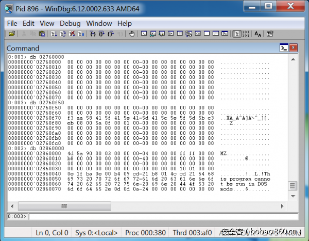Enable Source mode on toggle
The image size is (309, 241).
pos(236,34)
